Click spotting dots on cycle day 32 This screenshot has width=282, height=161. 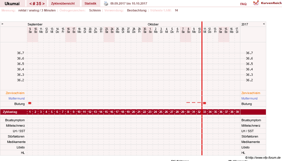[199, 102]
